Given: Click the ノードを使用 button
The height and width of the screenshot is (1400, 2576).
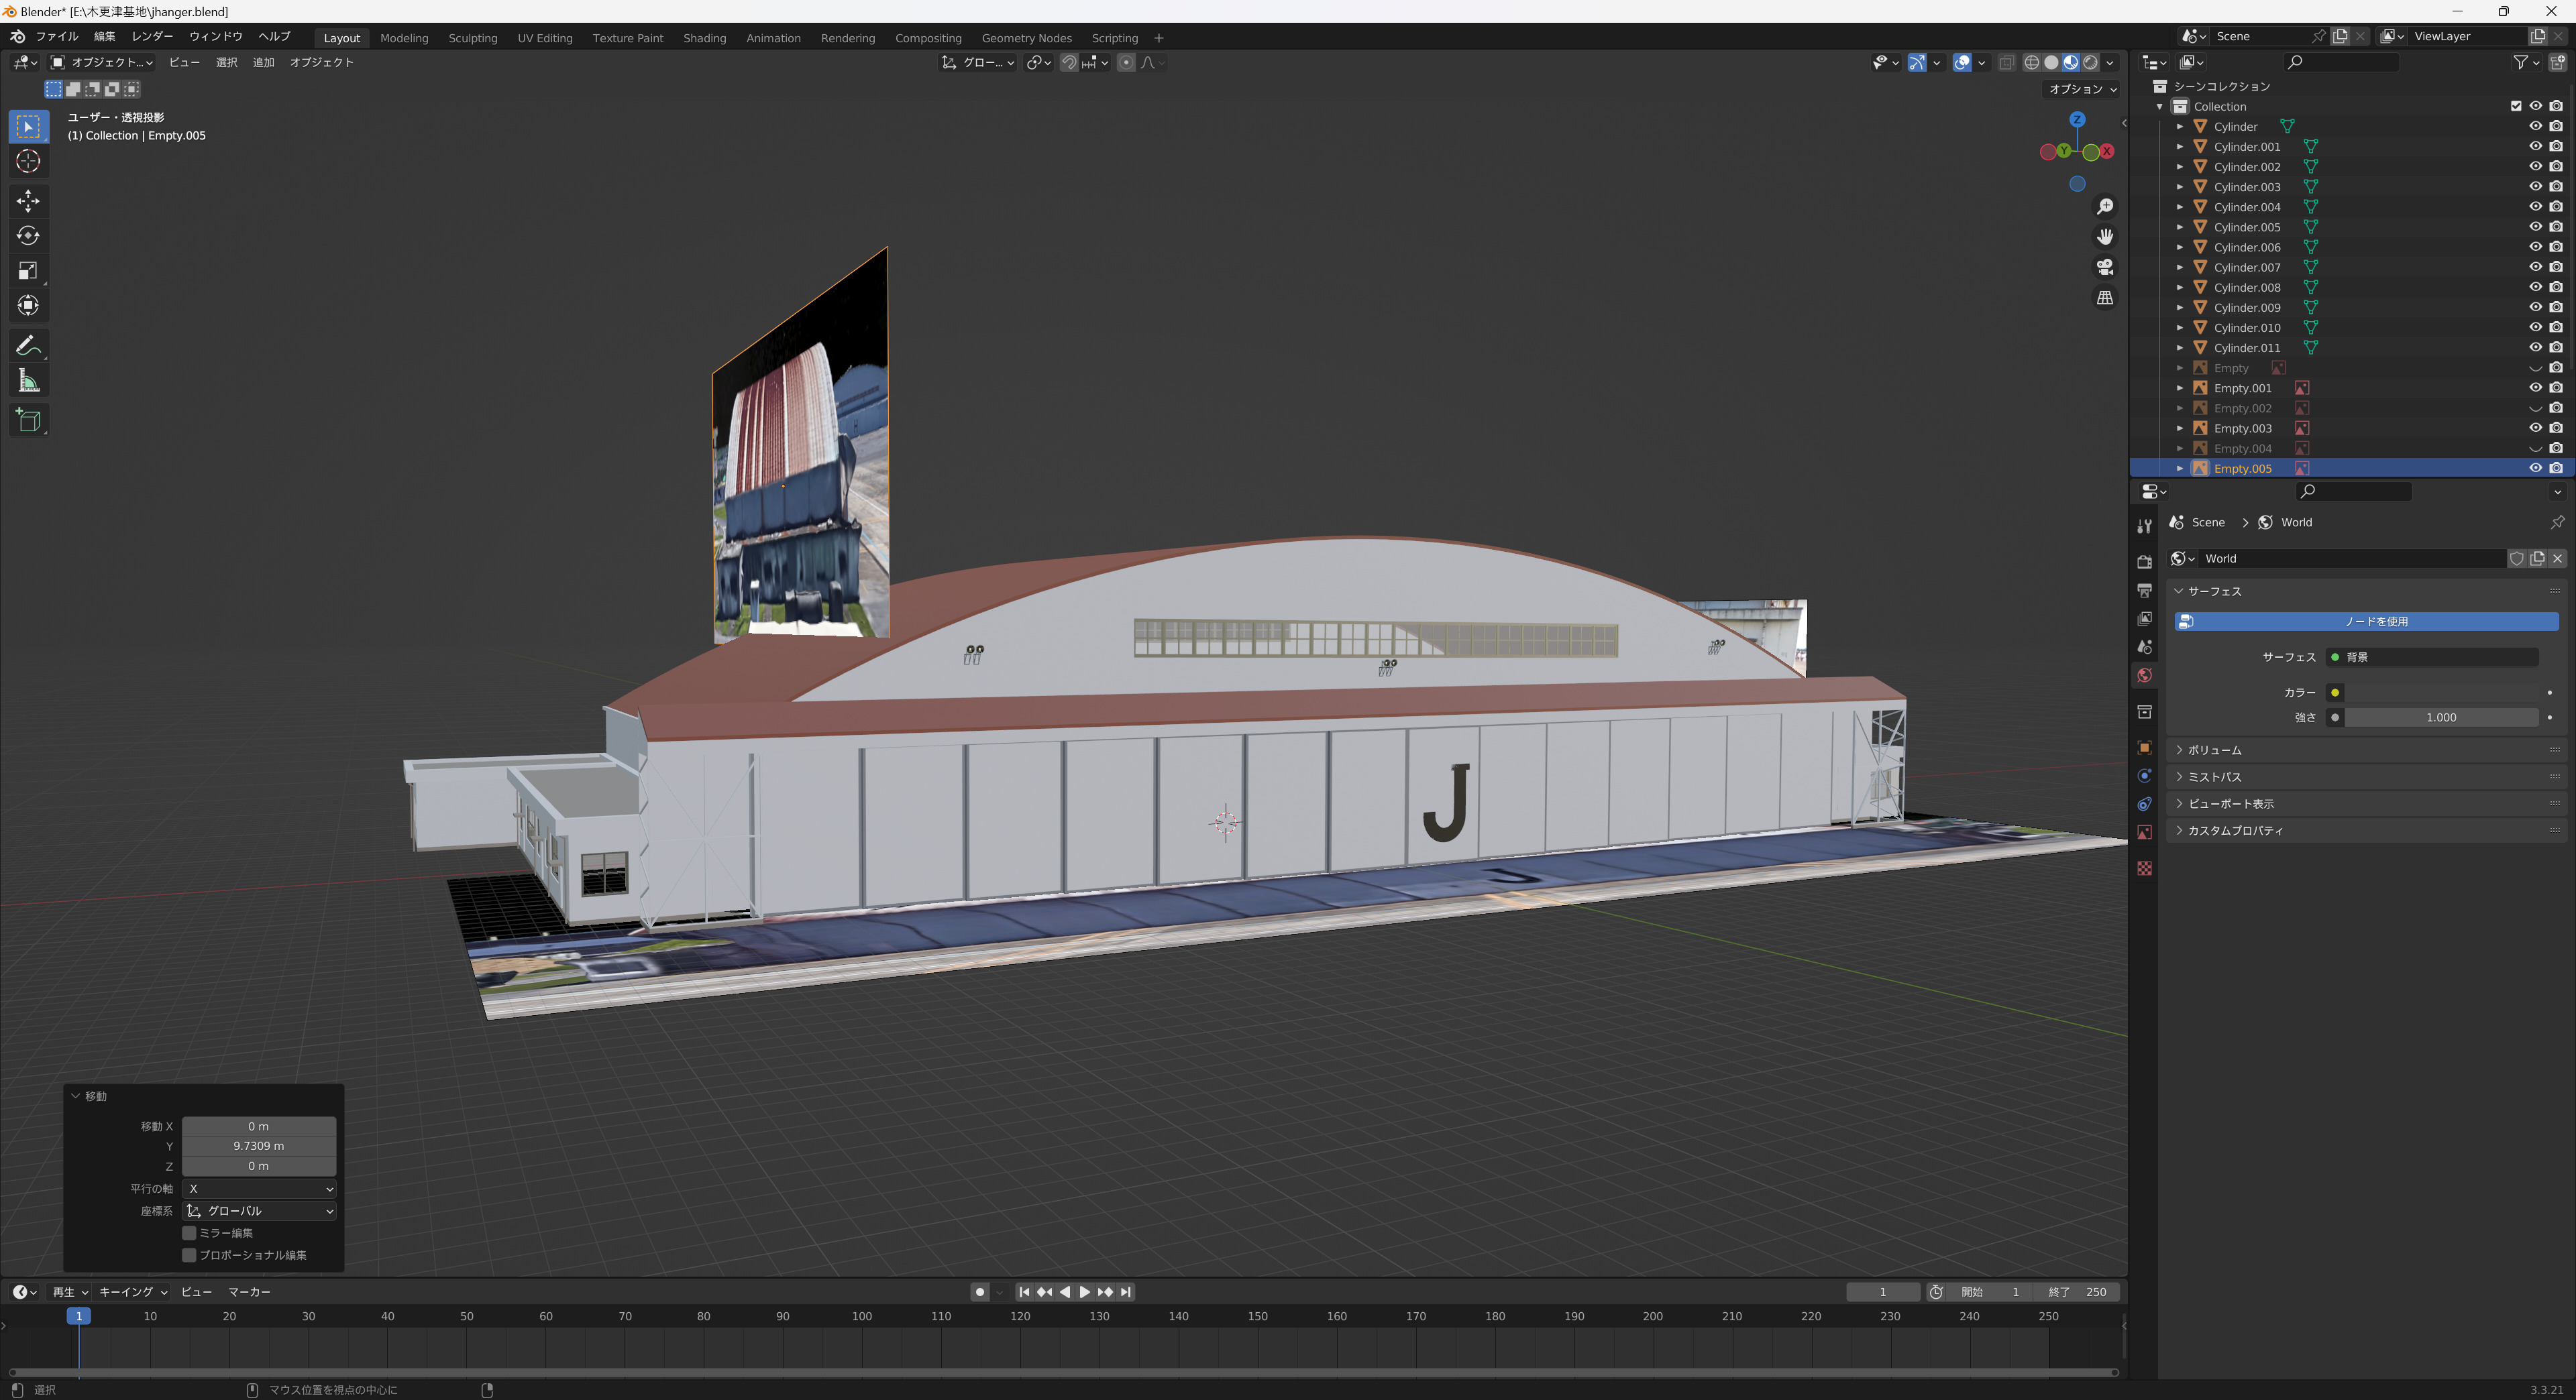Looking at the screenshot, I should coord(2366,622).
